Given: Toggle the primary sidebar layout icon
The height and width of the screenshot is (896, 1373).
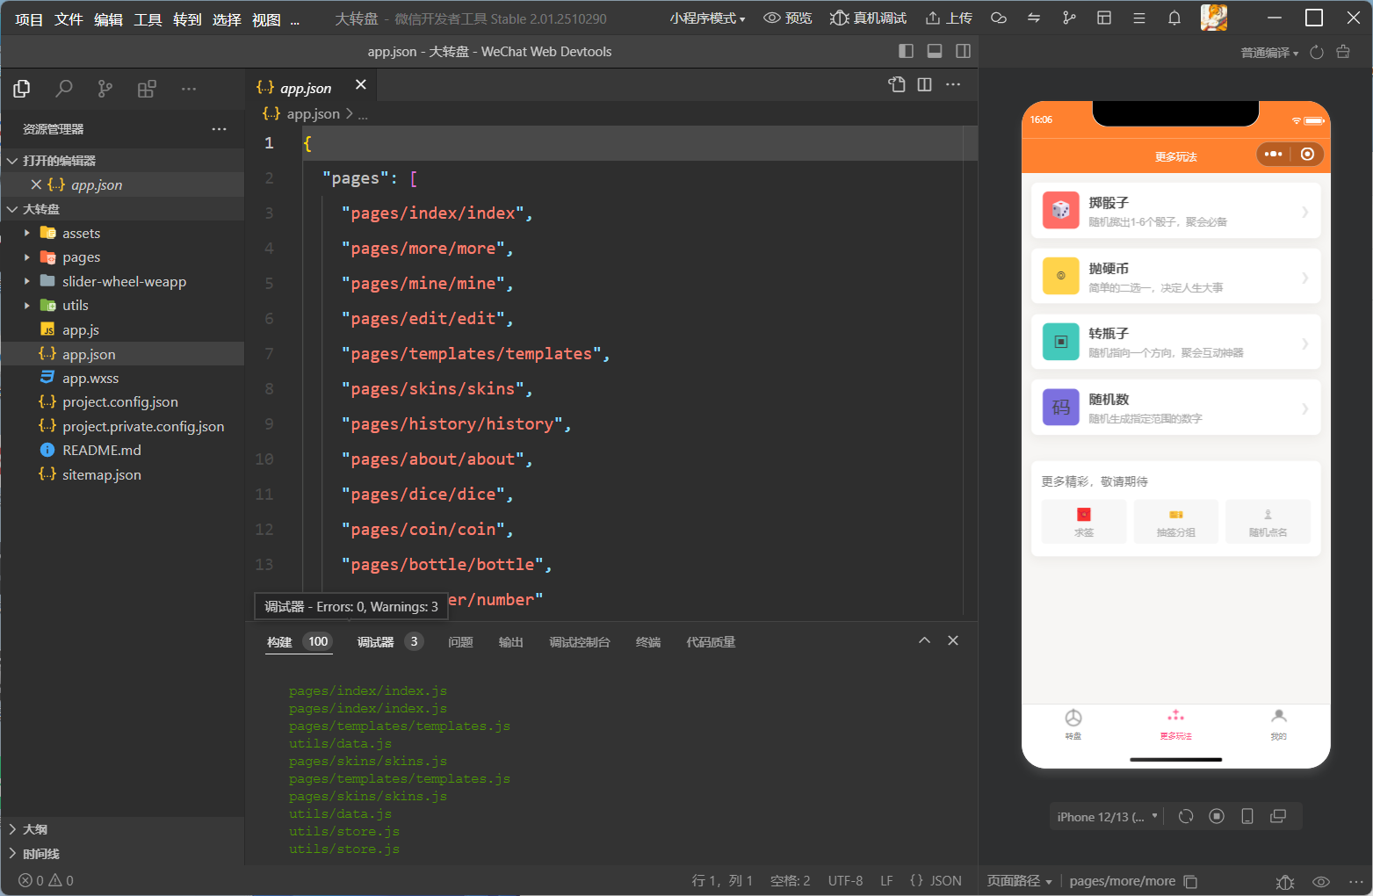Looking at the screenshot, I should (x=907, y=51).
